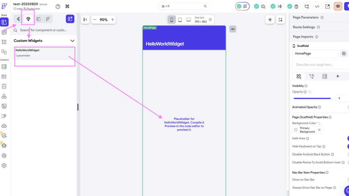Click the Preview eye button

tap(338, 7)
